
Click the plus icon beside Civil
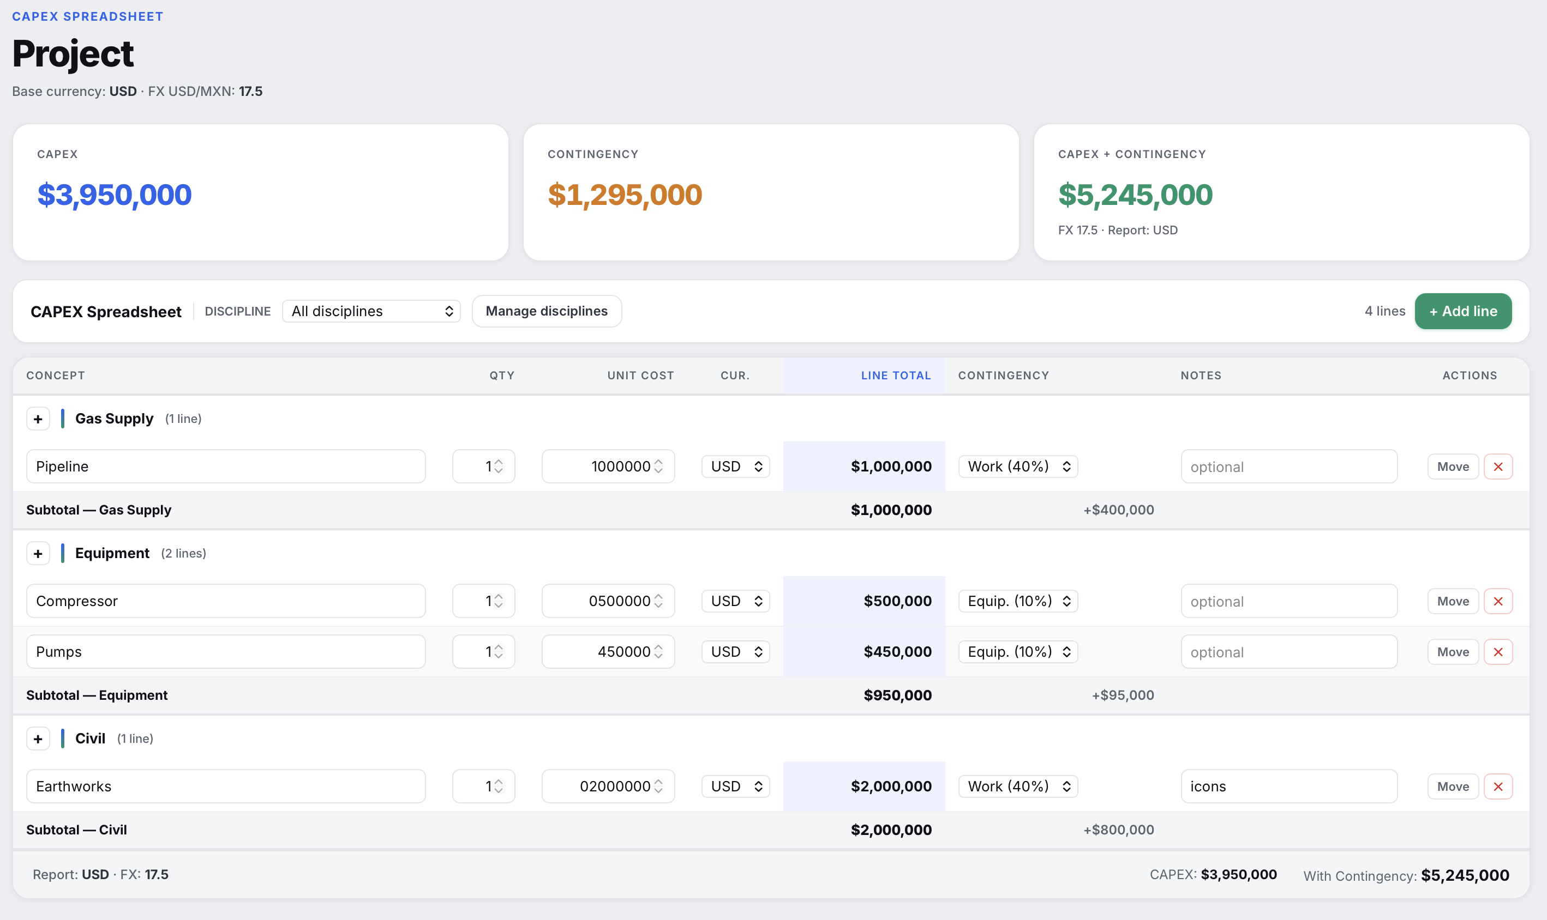pos(38,739)
